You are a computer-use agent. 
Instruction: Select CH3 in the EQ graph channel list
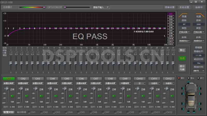(171, 19)
